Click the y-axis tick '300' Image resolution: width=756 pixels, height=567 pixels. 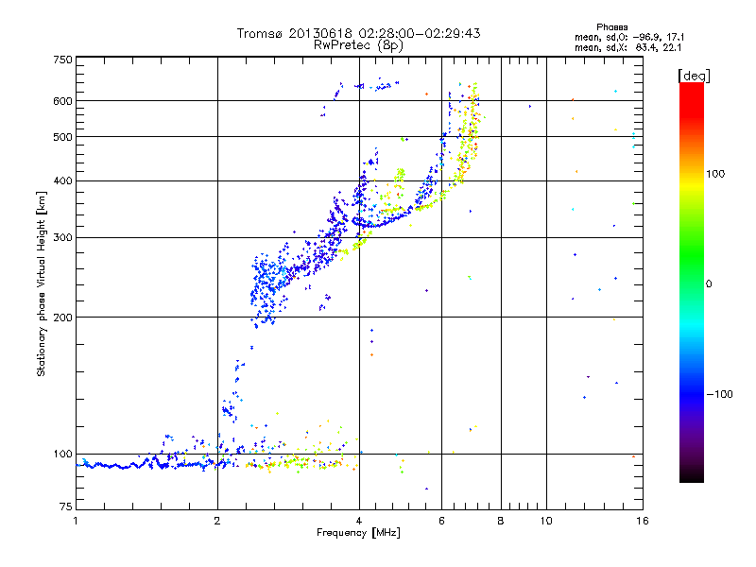click(x=62, y=237)
